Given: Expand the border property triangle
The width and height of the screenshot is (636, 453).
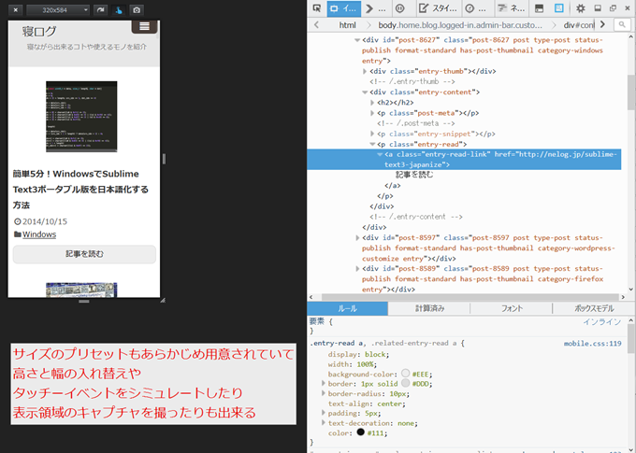Looking at the screenshot, I should click(324, 383).
